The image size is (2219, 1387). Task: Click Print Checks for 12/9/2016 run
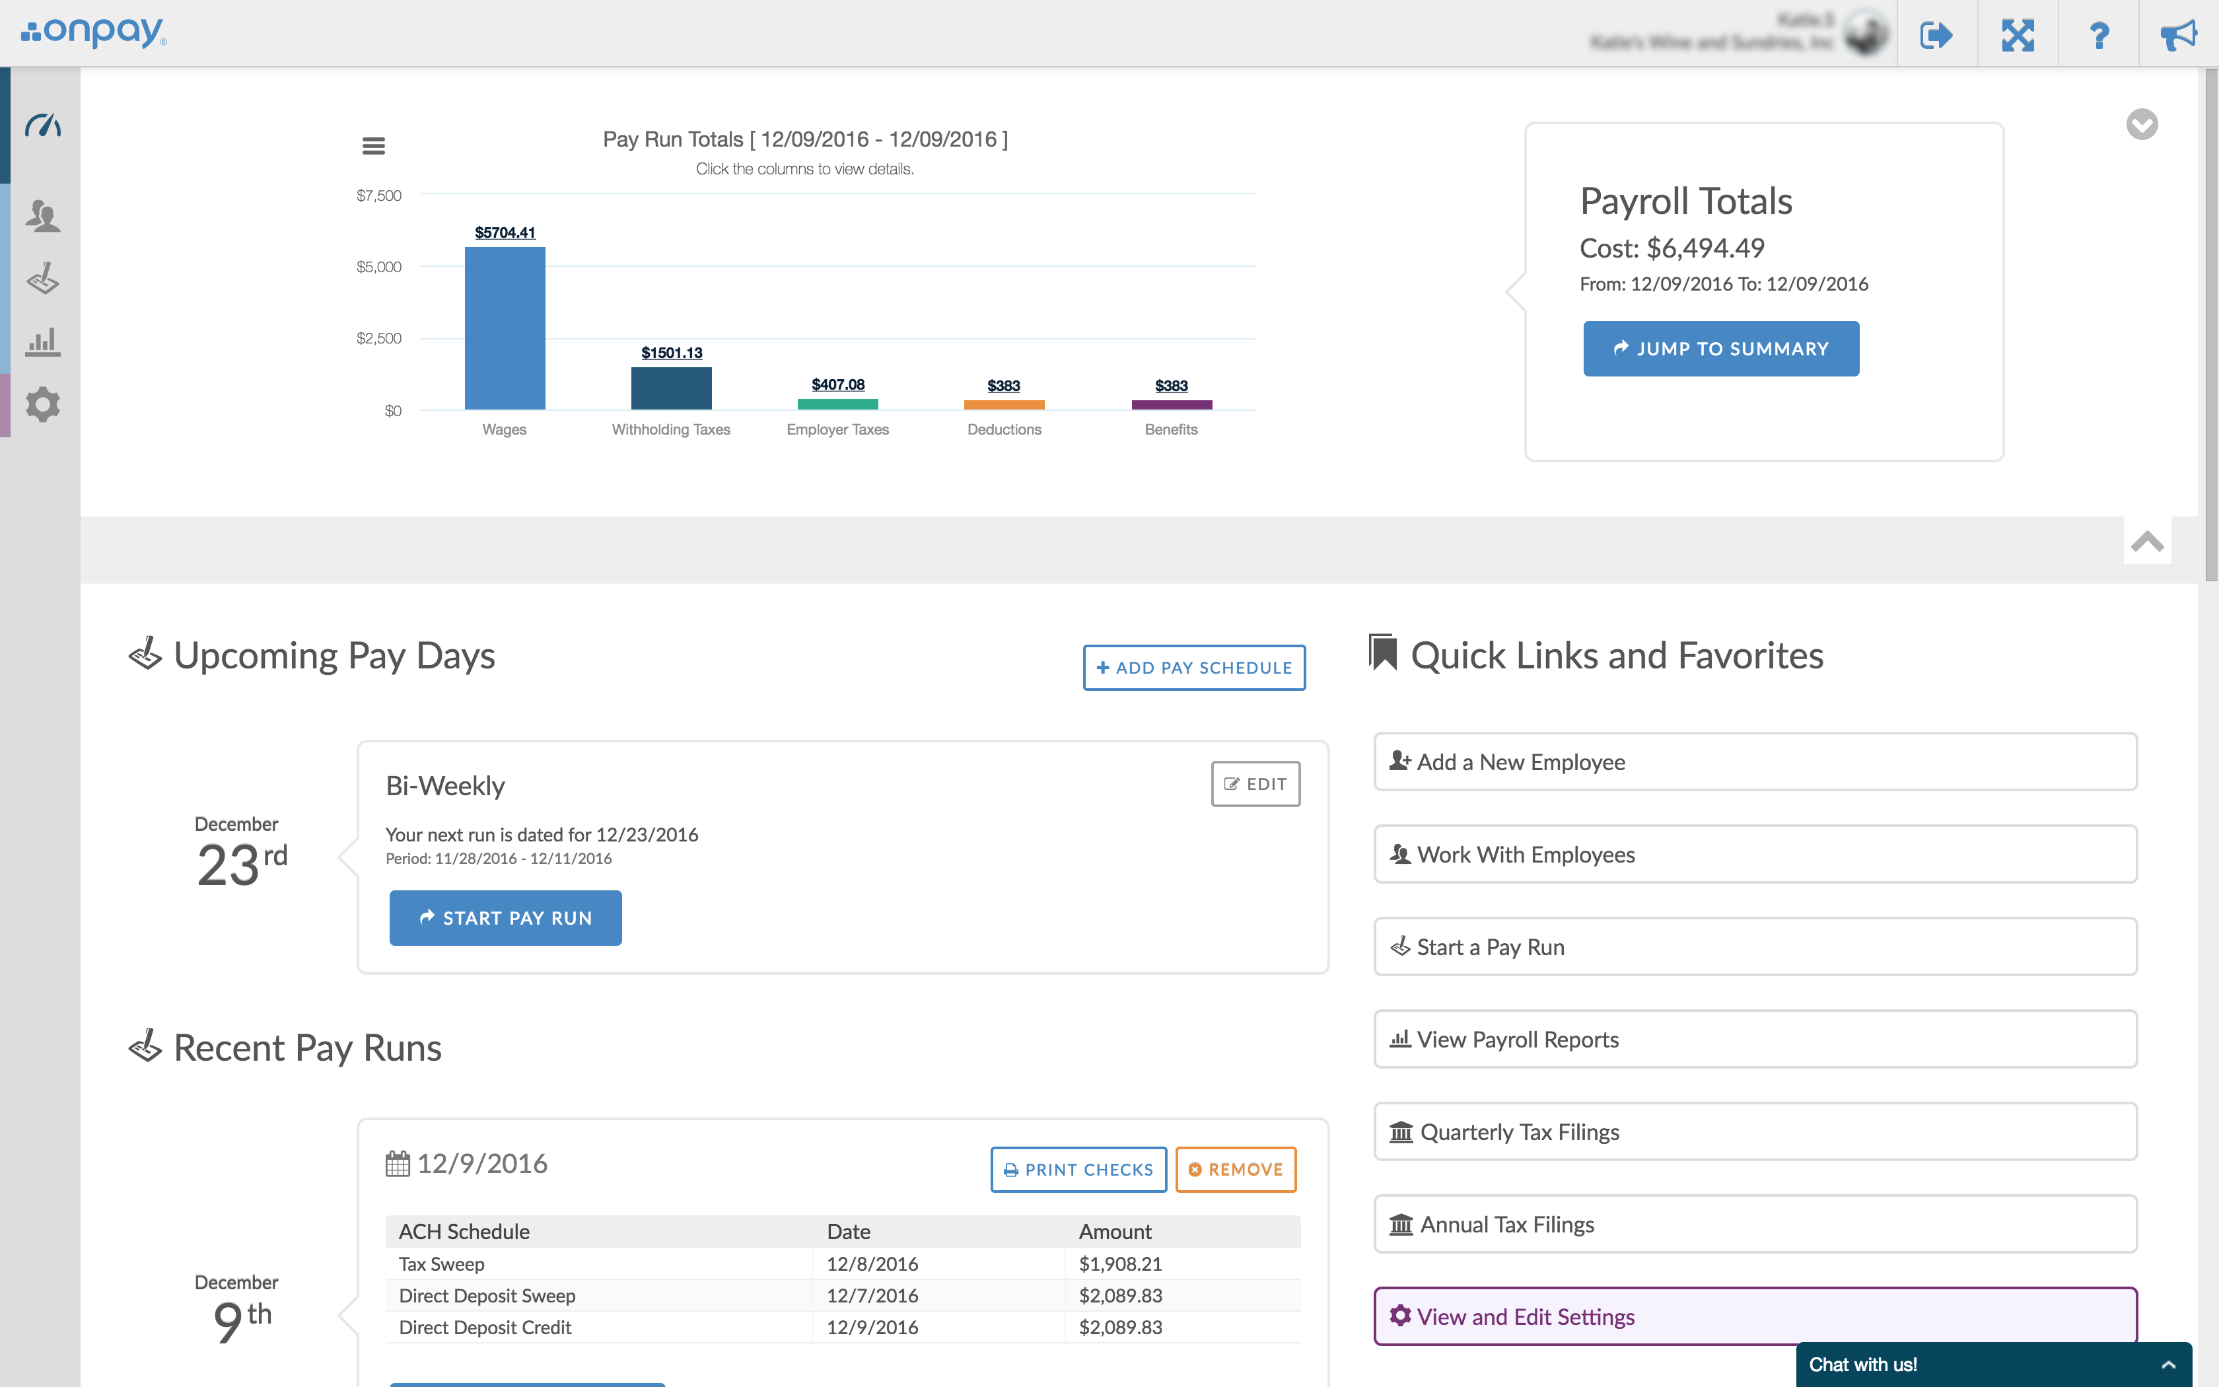(1078, 1170)
